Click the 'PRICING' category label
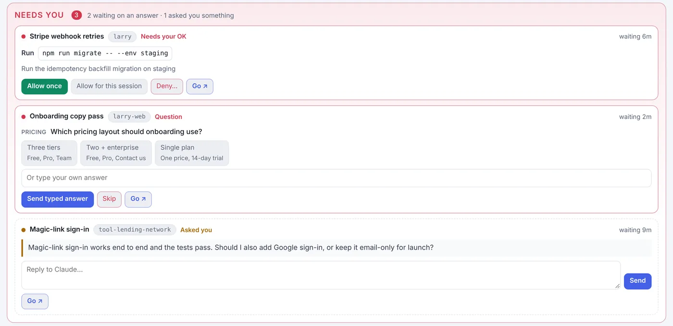 34,132
